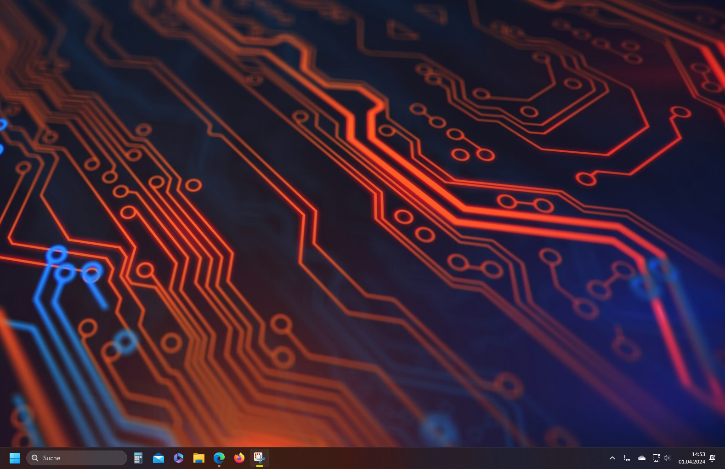Switch to Microsoft Edge

tap(219, 458)
